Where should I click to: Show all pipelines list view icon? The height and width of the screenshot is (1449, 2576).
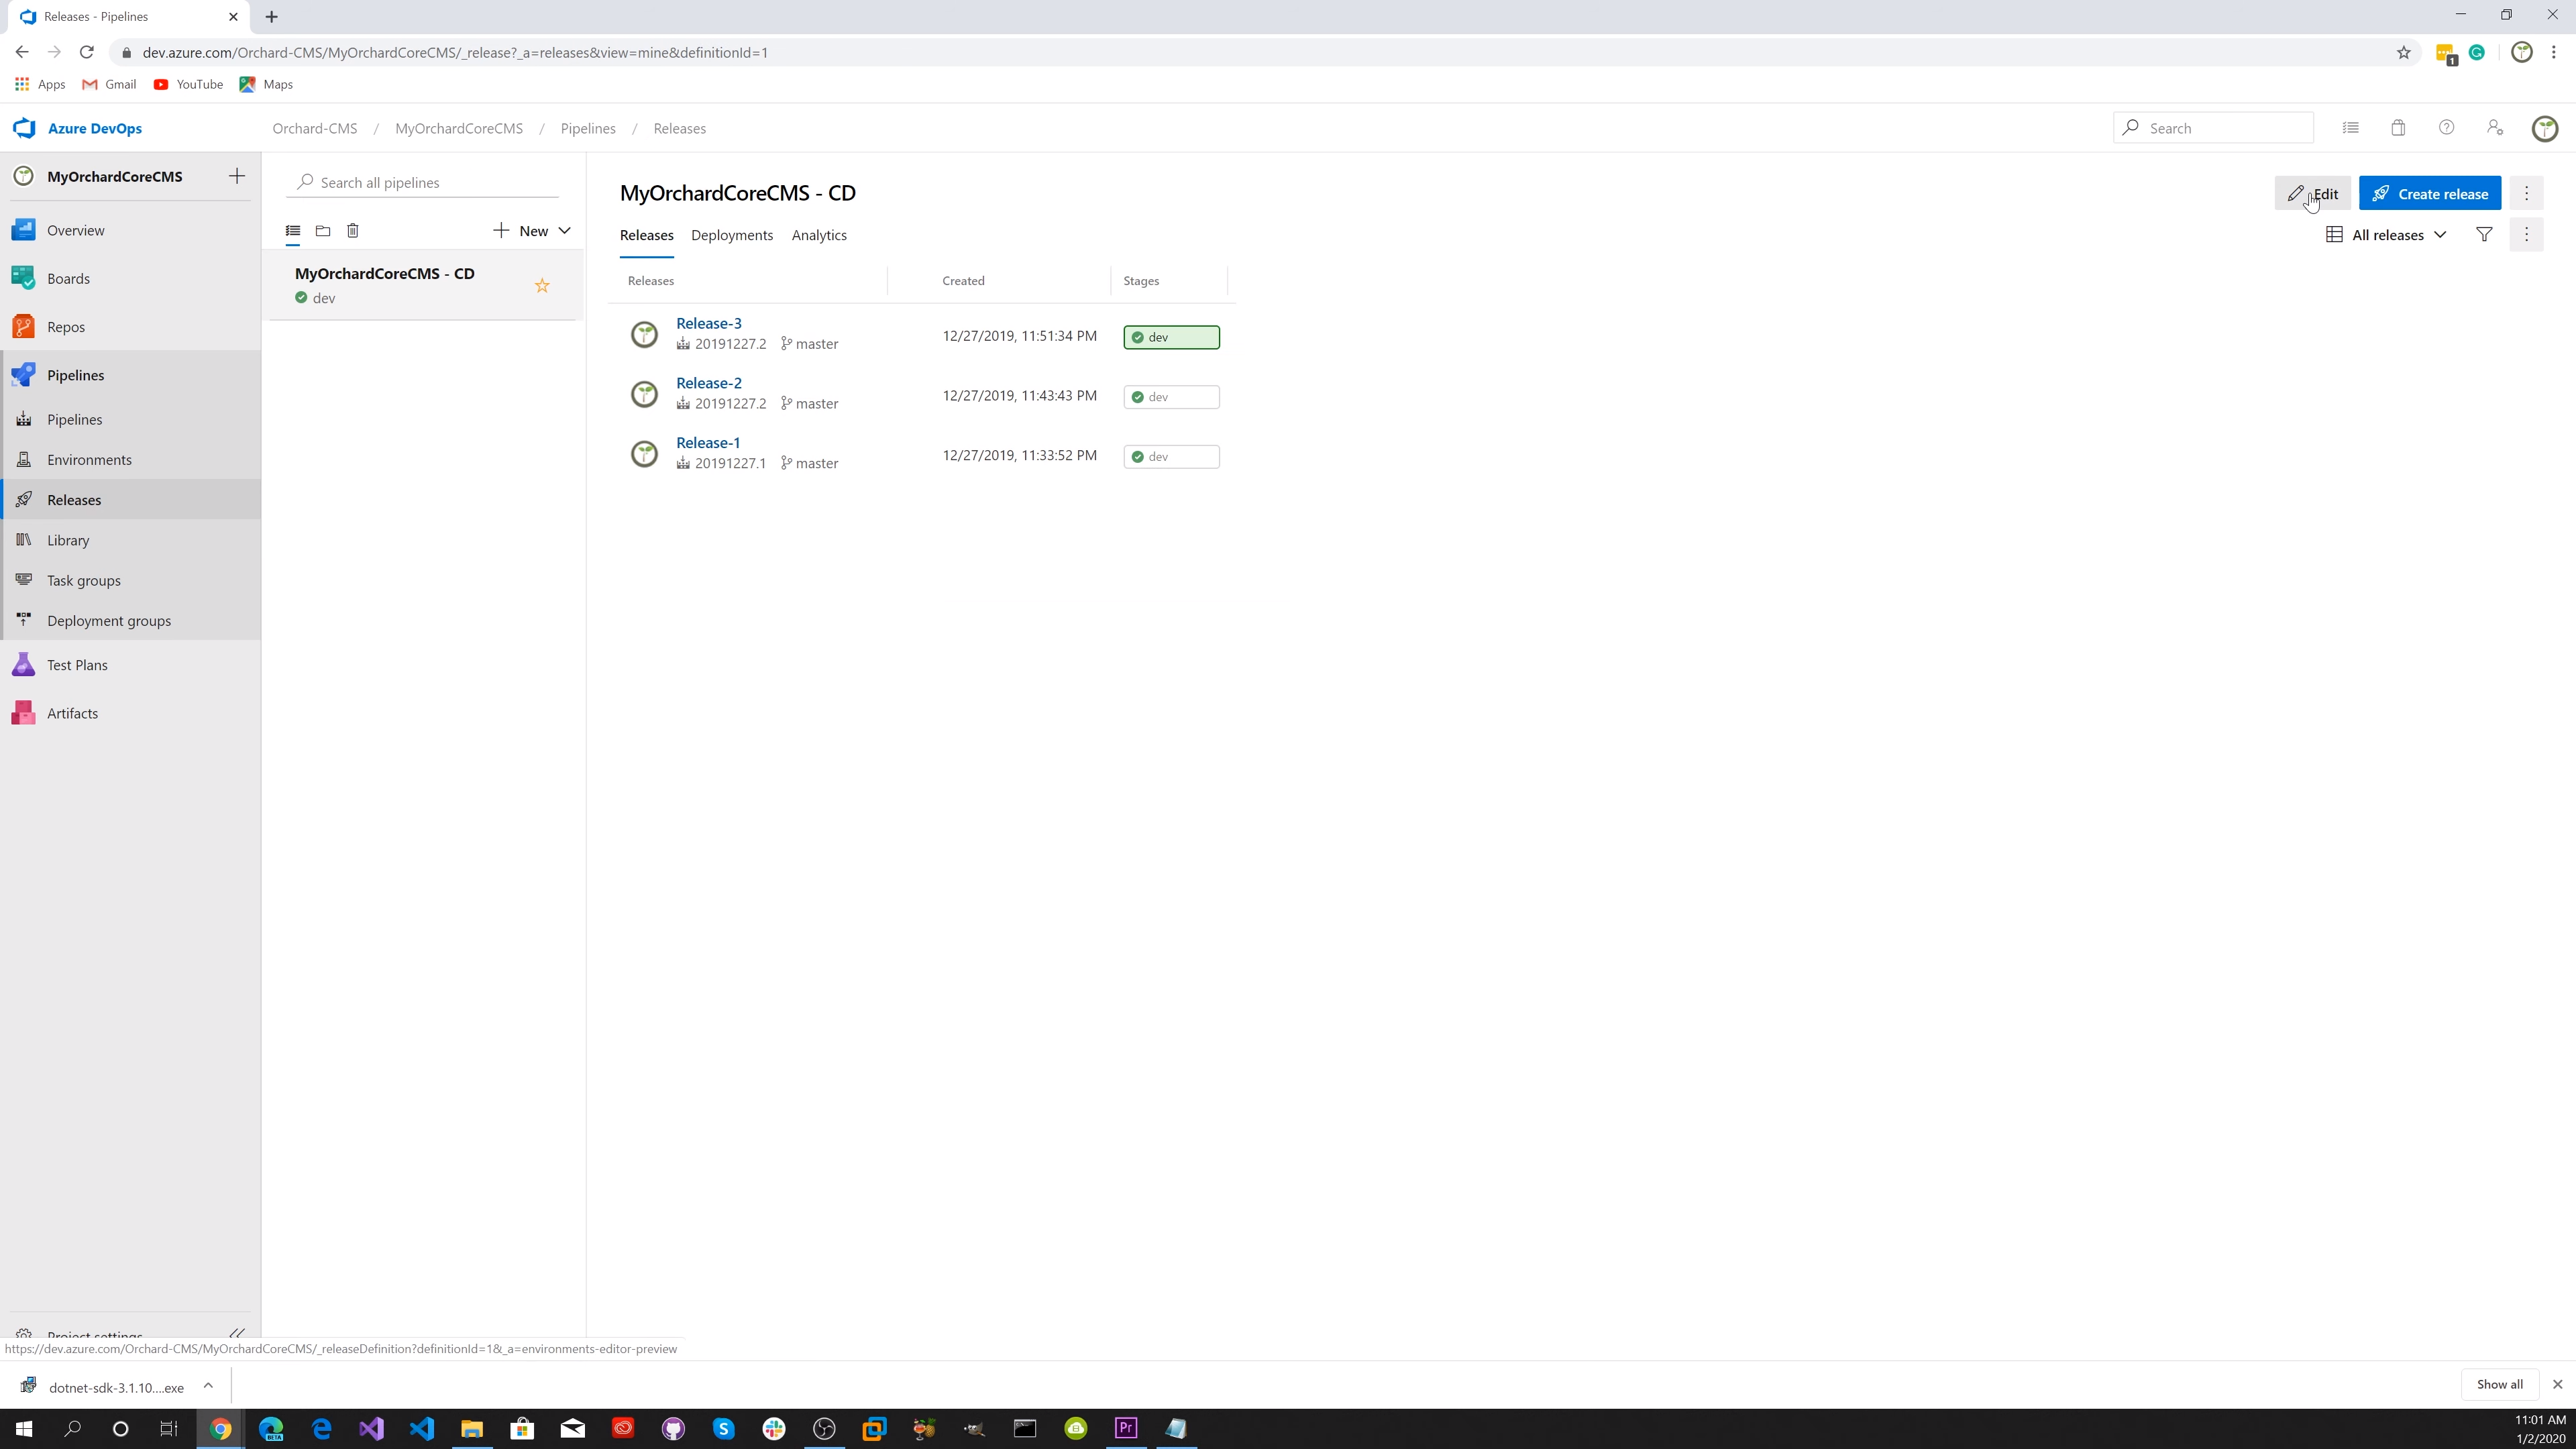[x=293, y=231]
